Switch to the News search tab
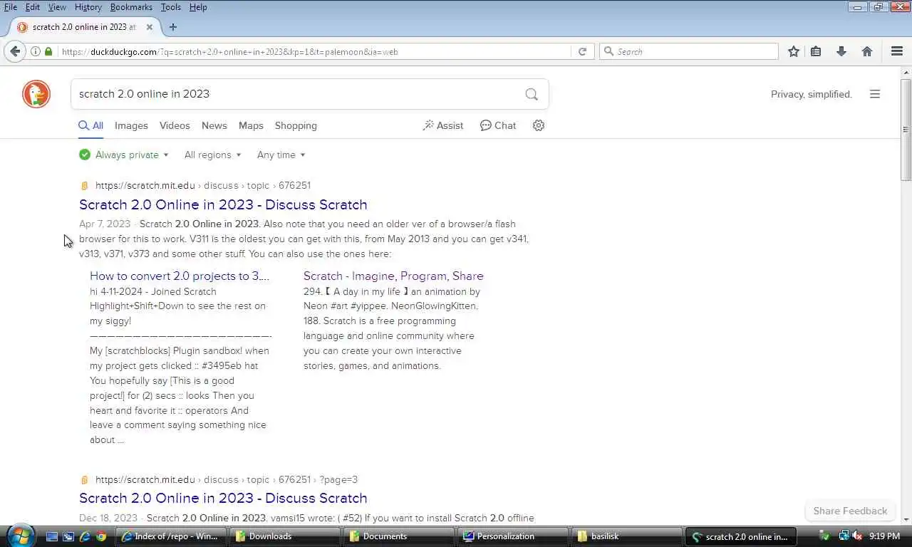Image resolution: width=912 pixels, height=547 pixels. point(214,125)
